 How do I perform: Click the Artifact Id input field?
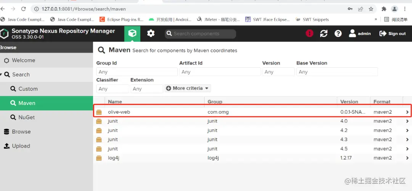point(220,72)
